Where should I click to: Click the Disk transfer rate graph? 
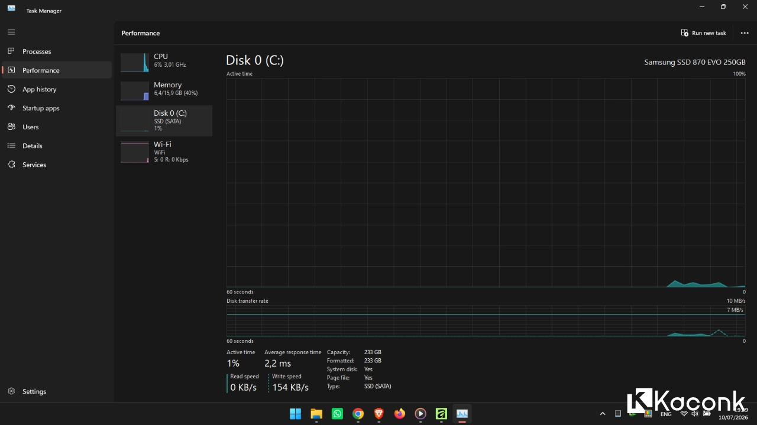[x=486, y=321]
